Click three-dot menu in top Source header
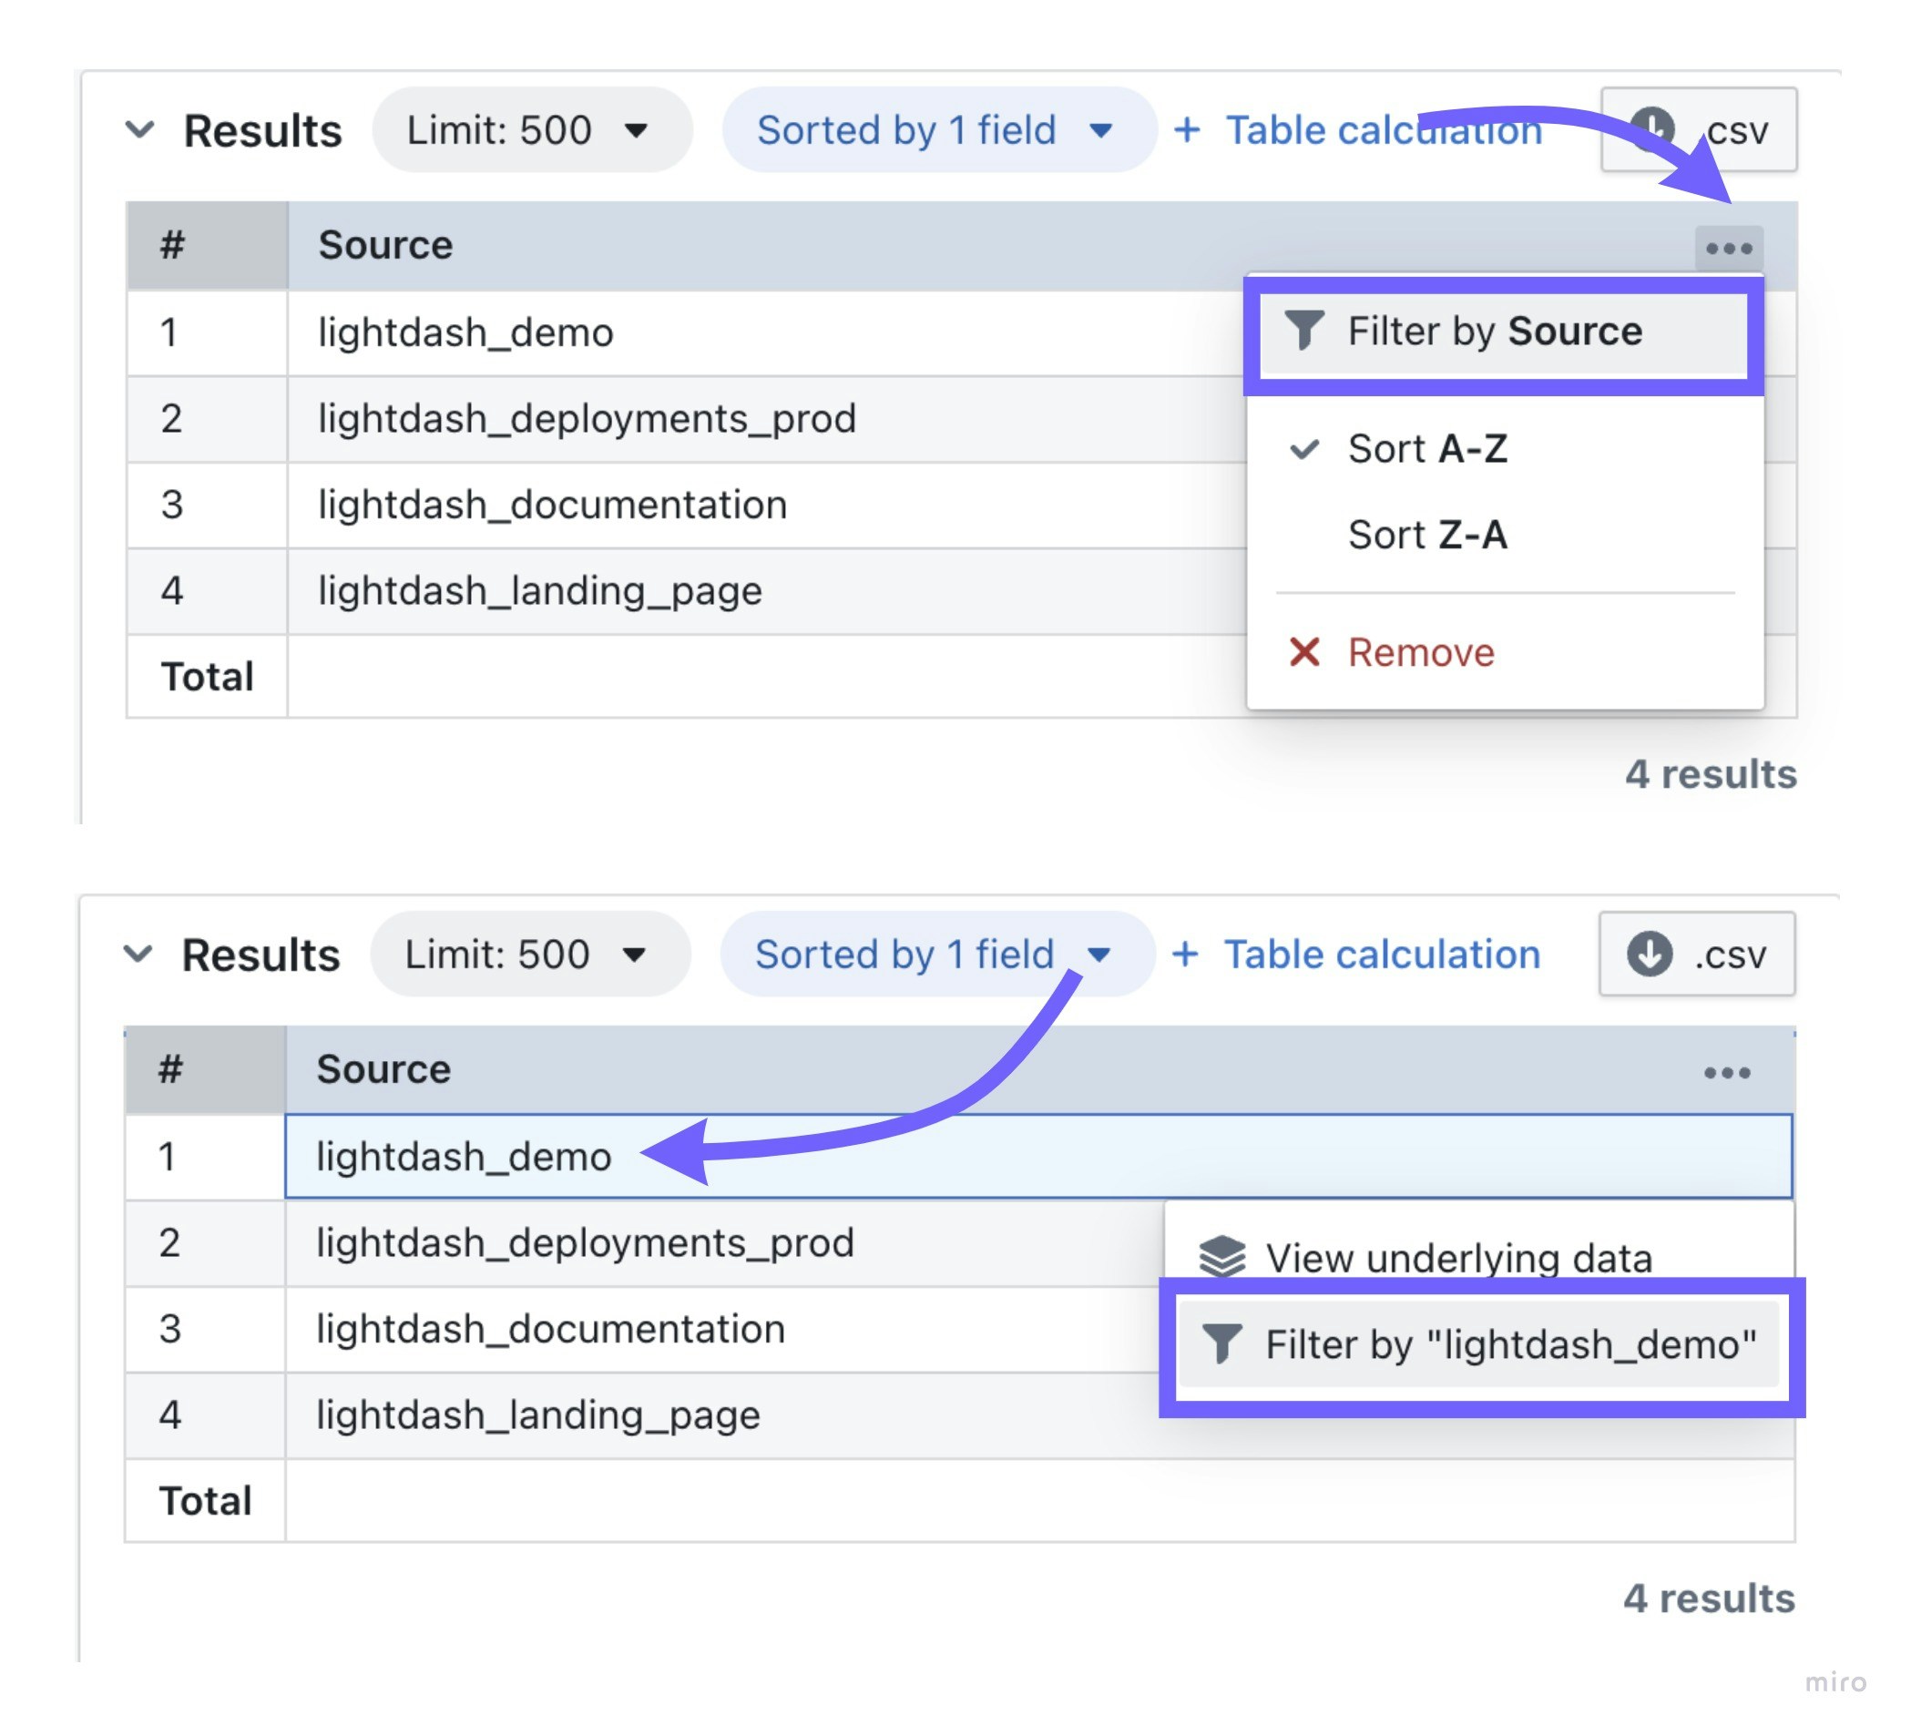This screenshot has width=1911, height=1736. pyautogui.click(x=1728, y=249)
